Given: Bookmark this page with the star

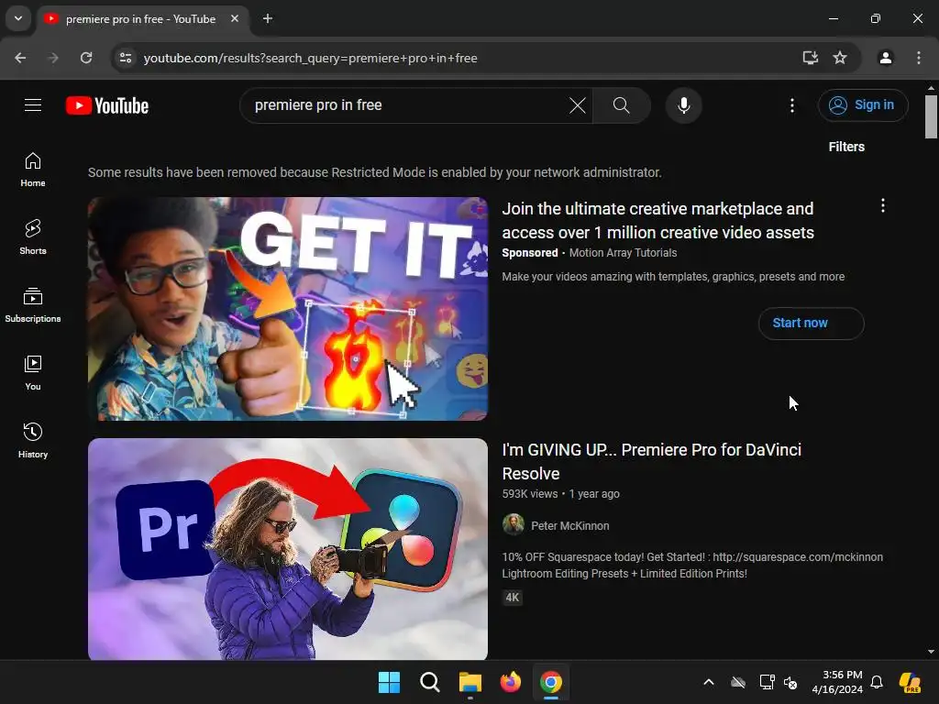Looking at the screenshot, I should pos(840,58).
